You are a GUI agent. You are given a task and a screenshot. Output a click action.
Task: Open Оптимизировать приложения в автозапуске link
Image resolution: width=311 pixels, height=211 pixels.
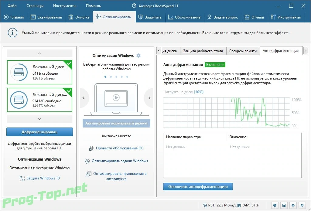(x=120, y=176)
